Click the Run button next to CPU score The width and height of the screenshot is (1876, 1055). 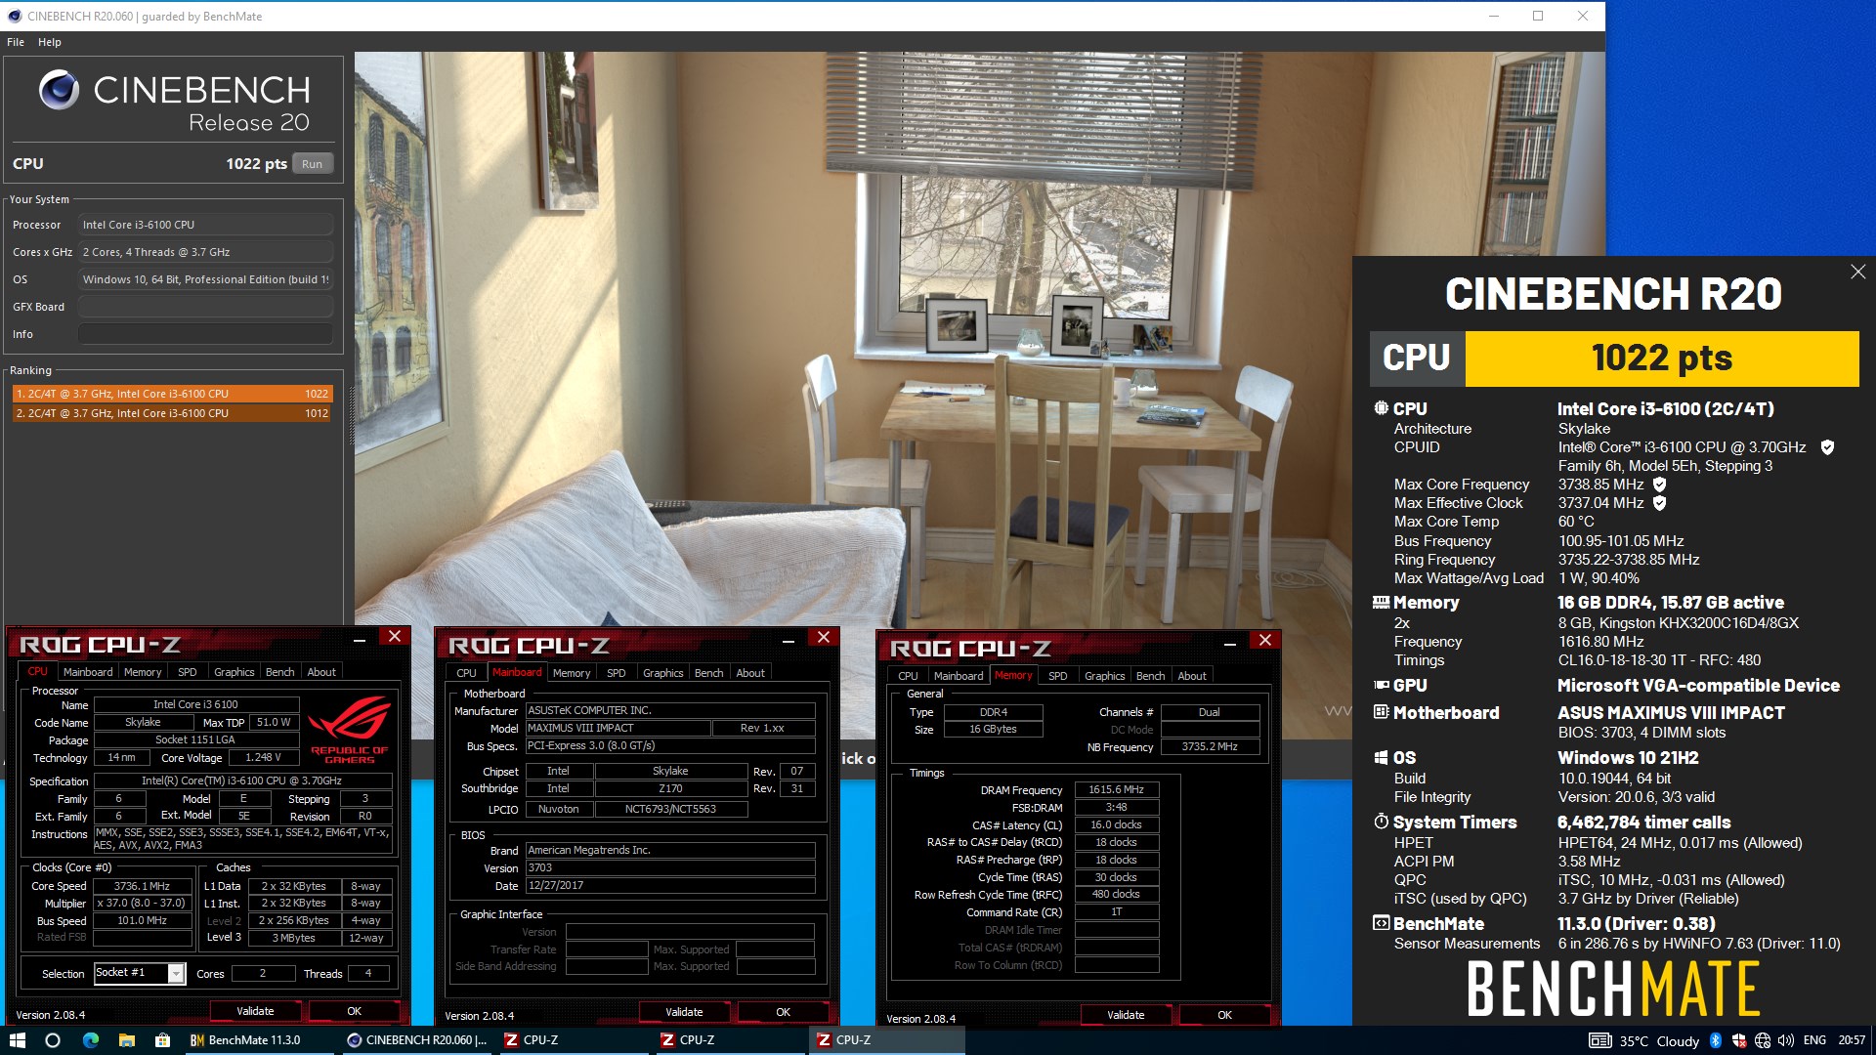tap(312, 164)
